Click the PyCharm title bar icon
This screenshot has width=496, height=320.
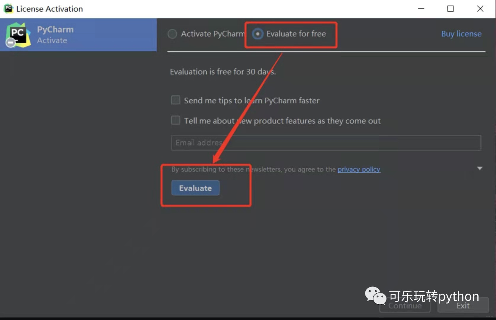click(x=8, y=9)
